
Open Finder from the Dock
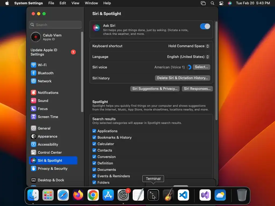tap(33, 195)
